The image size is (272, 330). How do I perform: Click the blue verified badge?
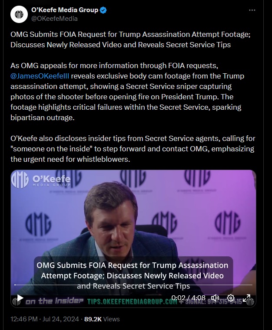point(103,10)
